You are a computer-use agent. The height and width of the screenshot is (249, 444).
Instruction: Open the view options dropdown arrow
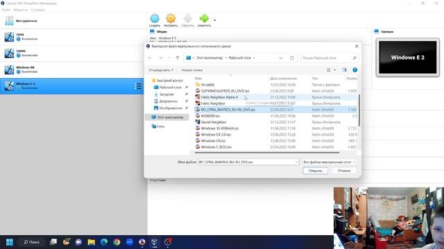tap(334, 70)
